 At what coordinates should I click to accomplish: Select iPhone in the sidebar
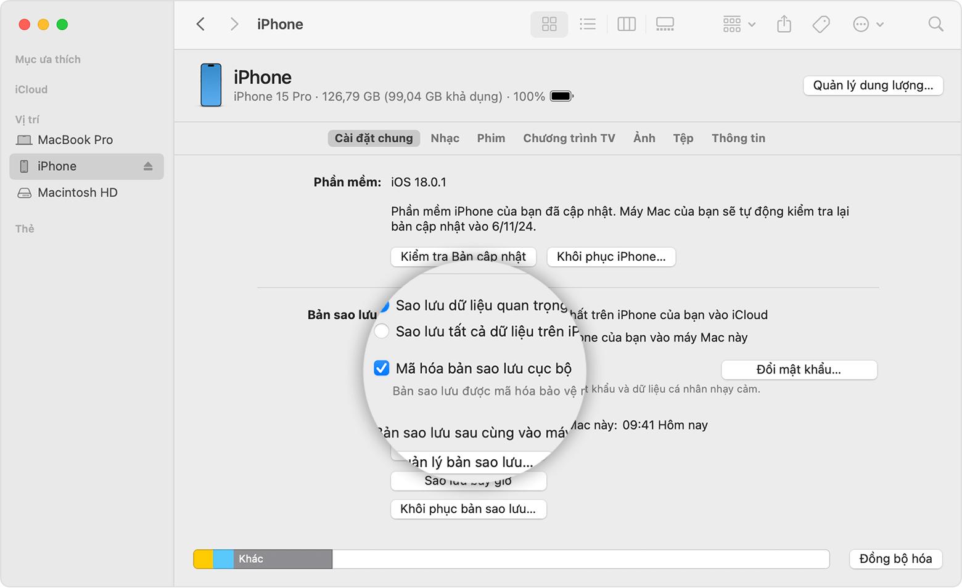[86, 166]
